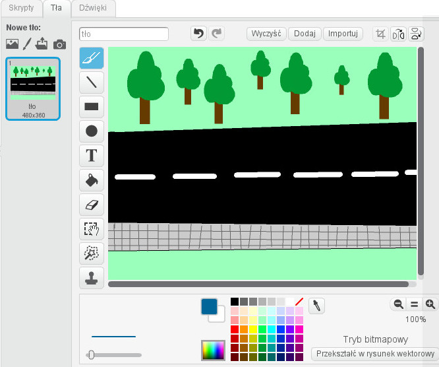Image resolution: width=439 pixels, height=367 pixels.
Task: Select the Rectangle tool
Action: click(x=92, y=107)
